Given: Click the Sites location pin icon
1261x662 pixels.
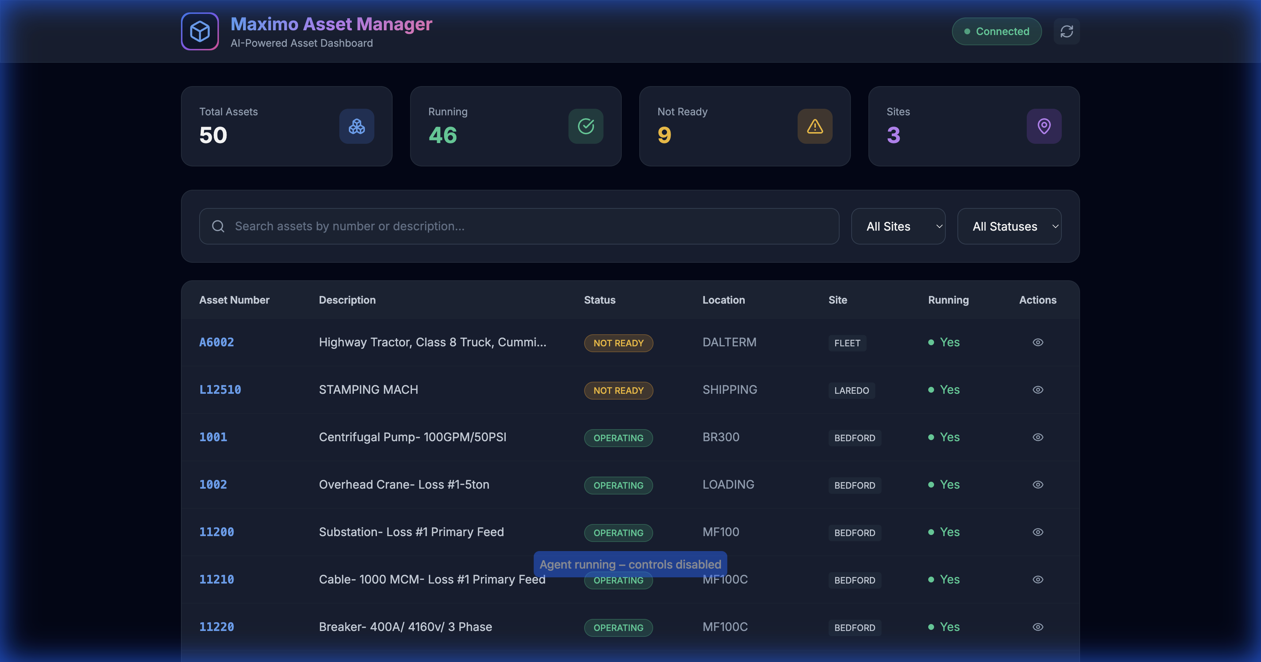Looking at the screenshot, I should coord(1044,126).
